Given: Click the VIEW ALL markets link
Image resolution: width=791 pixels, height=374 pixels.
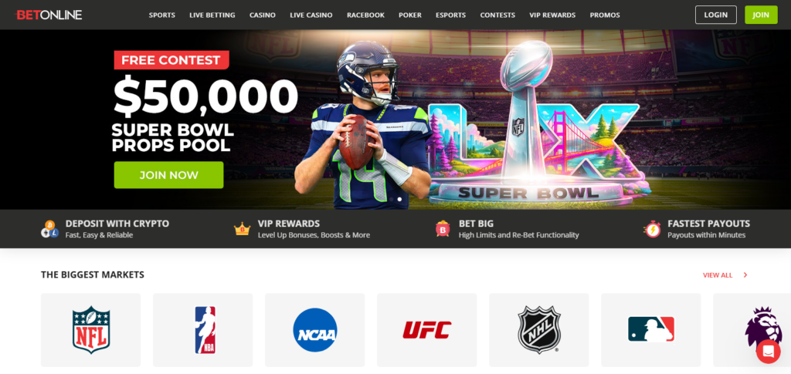Looking at the screenshot, I should [x=718, y=275].
